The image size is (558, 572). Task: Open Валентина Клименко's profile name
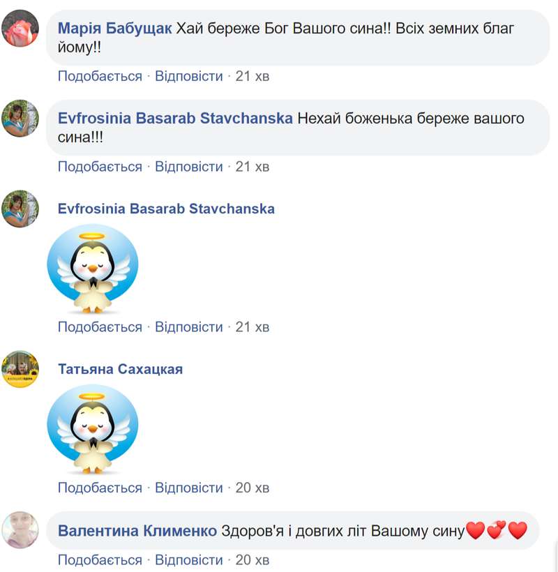(x=137, y=531)
